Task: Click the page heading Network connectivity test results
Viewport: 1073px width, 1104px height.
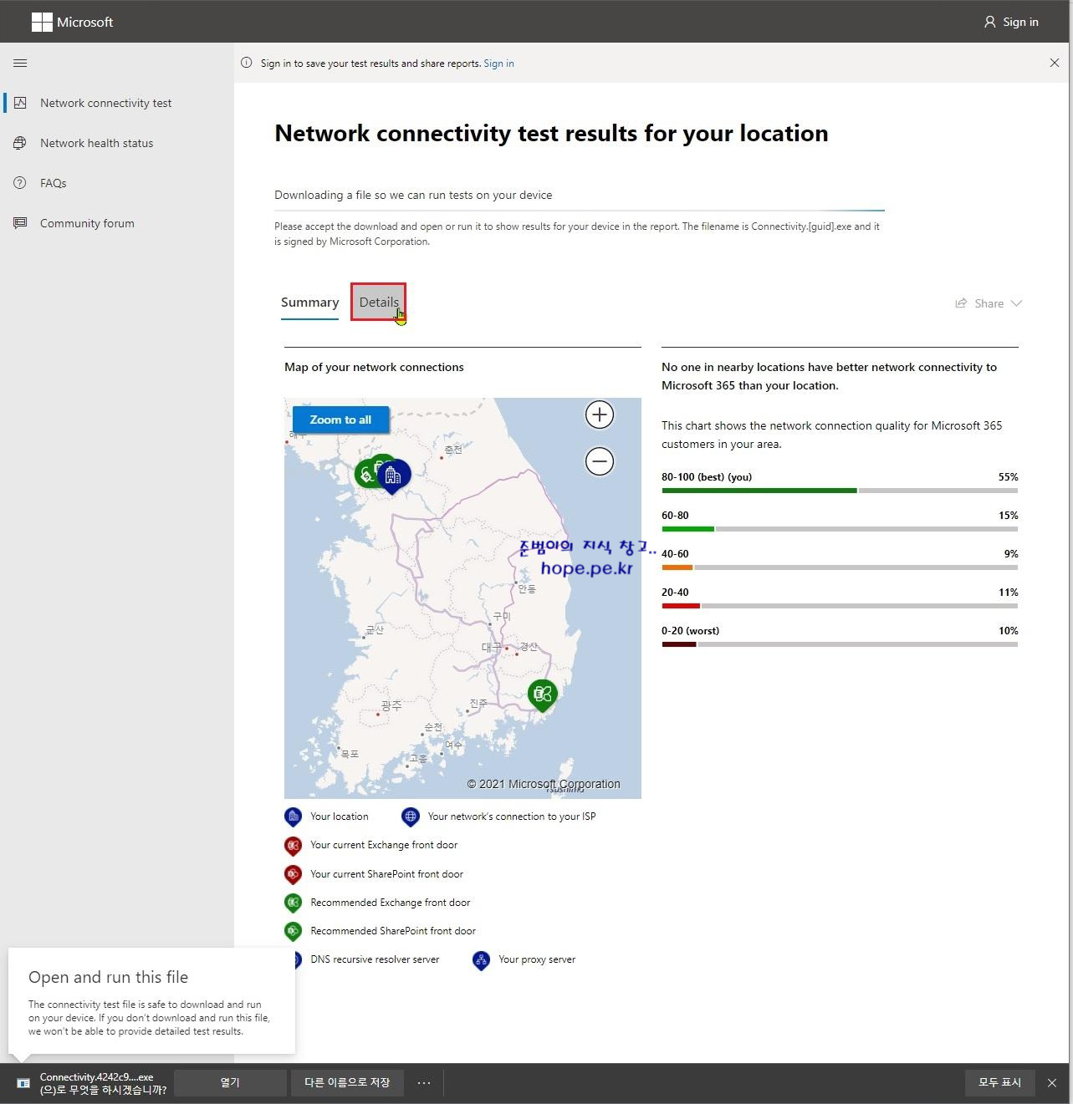Action: pyautogui.click(x=551, y=134)
